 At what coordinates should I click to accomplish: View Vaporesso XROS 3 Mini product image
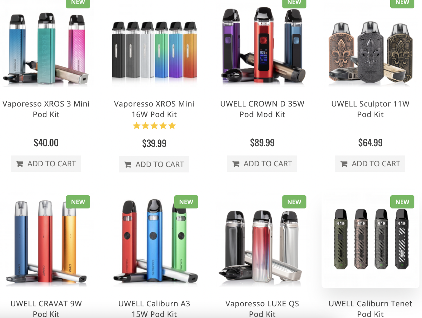(46, 49)
